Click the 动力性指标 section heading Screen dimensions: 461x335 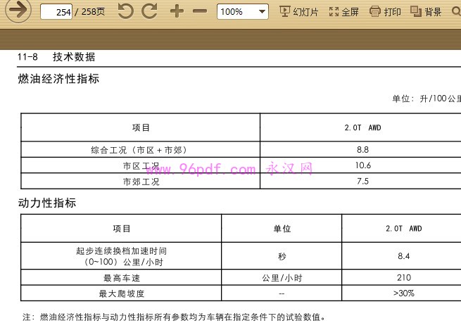pyautogui.click(x=47, y=203)
